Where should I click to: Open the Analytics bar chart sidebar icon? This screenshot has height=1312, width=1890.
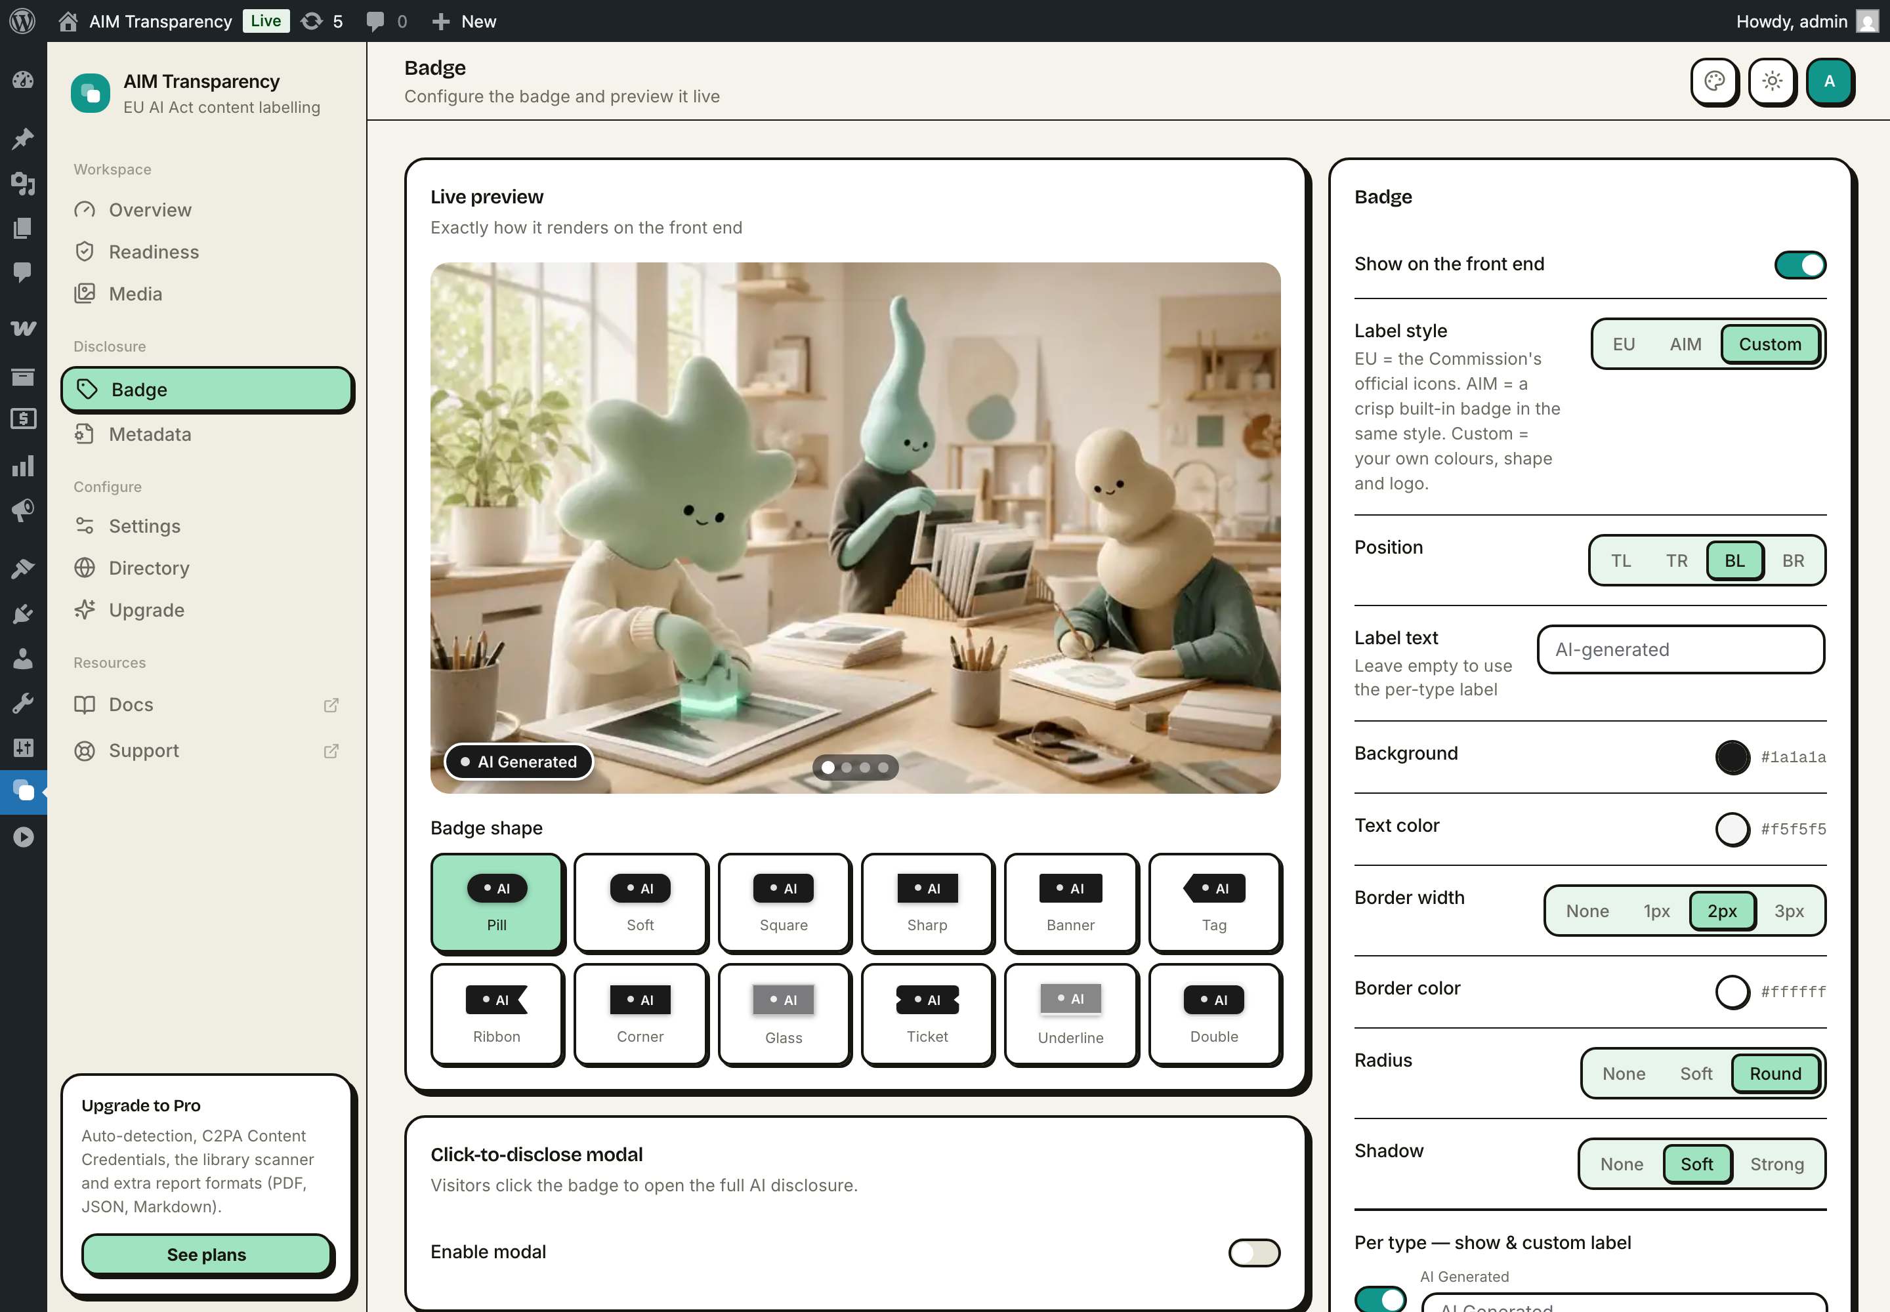pos(23,466)
